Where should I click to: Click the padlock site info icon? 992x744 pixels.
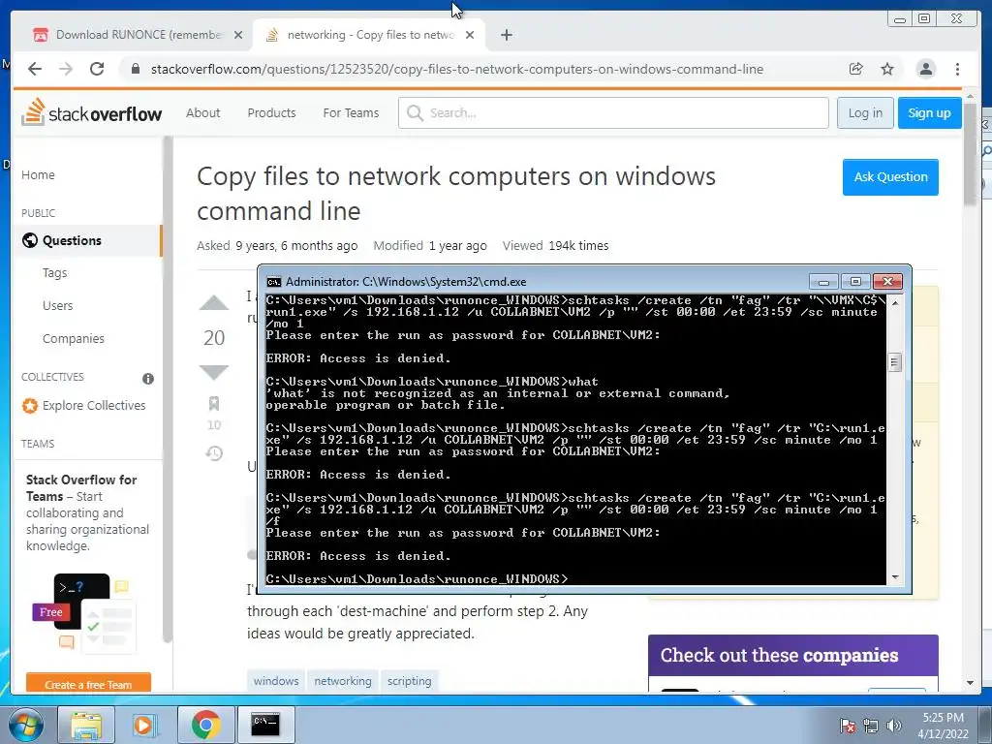coord(136,69)
